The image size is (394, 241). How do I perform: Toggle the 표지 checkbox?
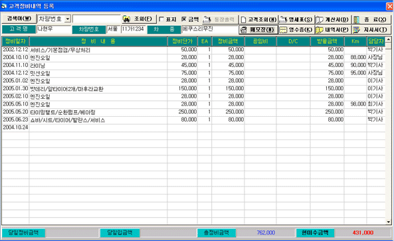tap(161, 19)
